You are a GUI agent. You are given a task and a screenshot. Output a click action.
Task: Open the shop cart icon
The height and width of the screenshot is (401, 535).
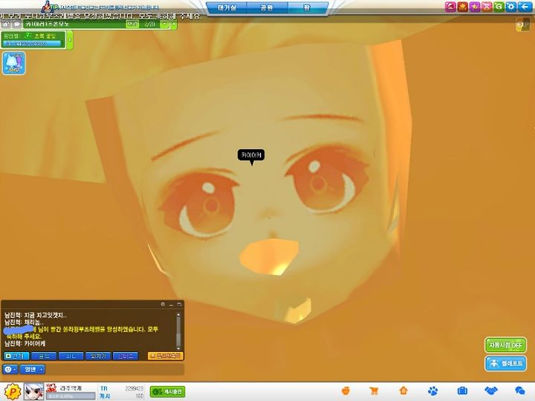pyautogui.click(x=374, y=391)
